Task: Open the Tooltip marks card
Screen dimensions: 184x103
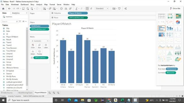Action: (39, 52)
